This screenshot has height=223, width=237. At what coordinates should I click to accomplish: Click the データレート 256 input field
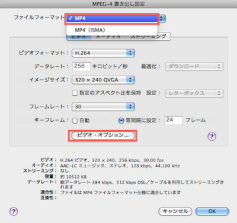(81, 66)
